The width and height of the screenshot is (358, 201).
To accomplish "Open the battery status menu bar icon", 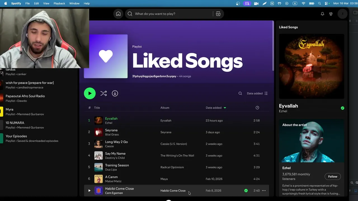I will (x=312, y=3).
